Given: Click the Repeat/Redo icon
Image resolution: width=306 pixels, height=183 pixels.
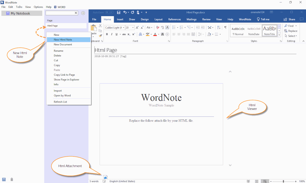Looking at the screenshot, I should tap(132, 12).
